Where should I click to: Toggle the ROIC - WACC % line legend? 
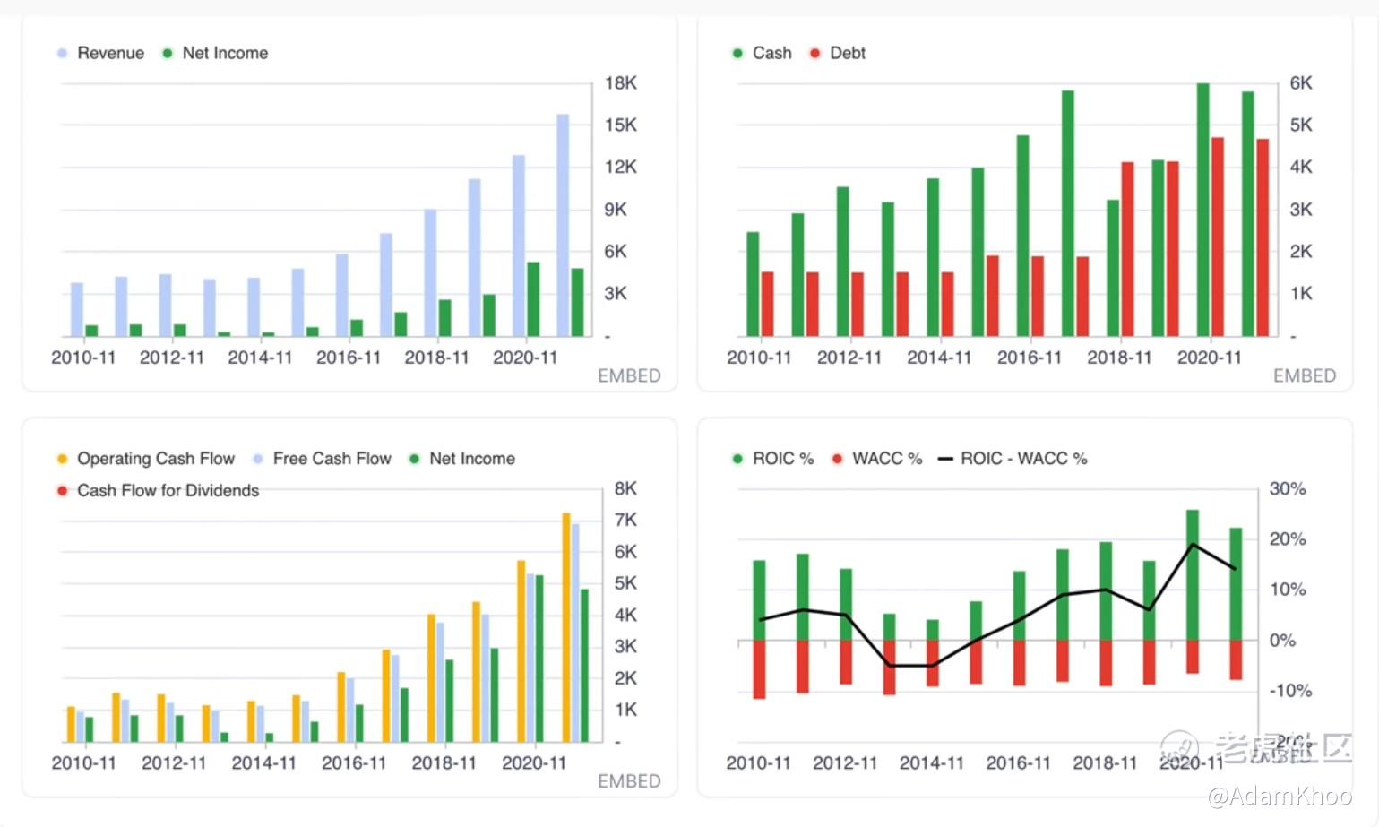click(x=1013, y=459)
